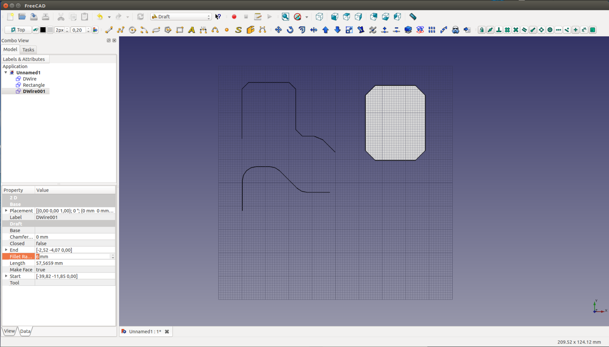Toggle the snap lock button
Image resolution: width=609 pixels, height=347 pixels.
(x=481, y=30)
